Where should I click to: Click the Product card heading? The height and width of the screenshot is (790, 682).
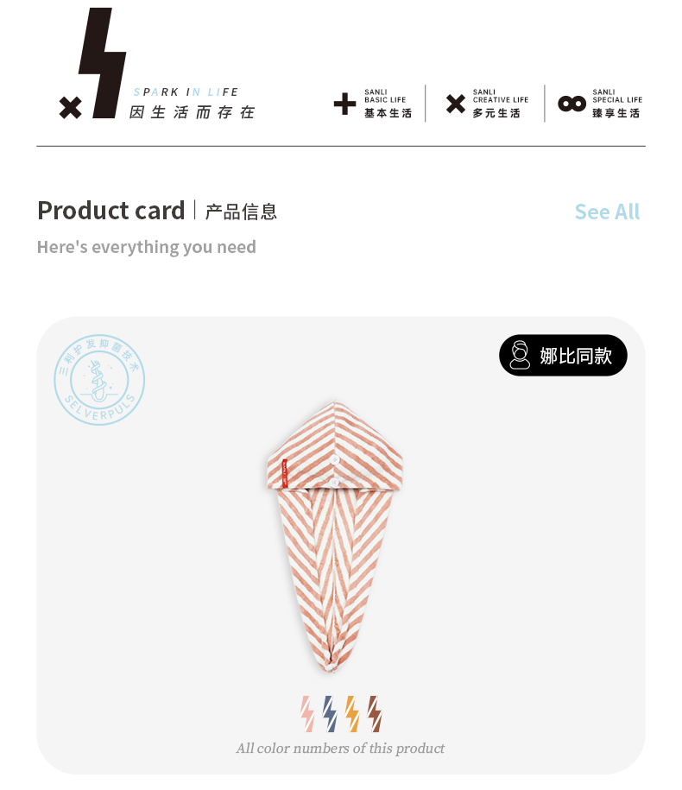111,211
